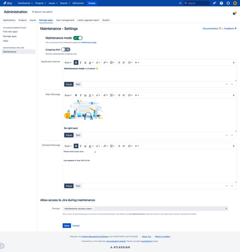This screenshot has height=252, width=240.
Task: Open the Maintenance page preview link
Action: (89, 43)
